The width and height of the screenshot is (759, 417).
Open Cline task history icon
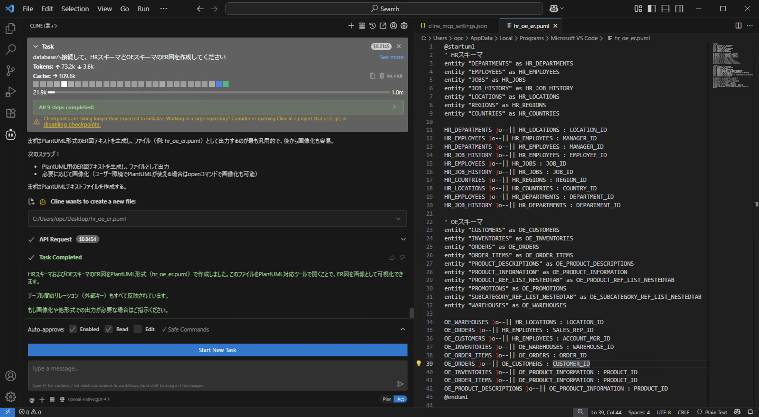[372, 26]
